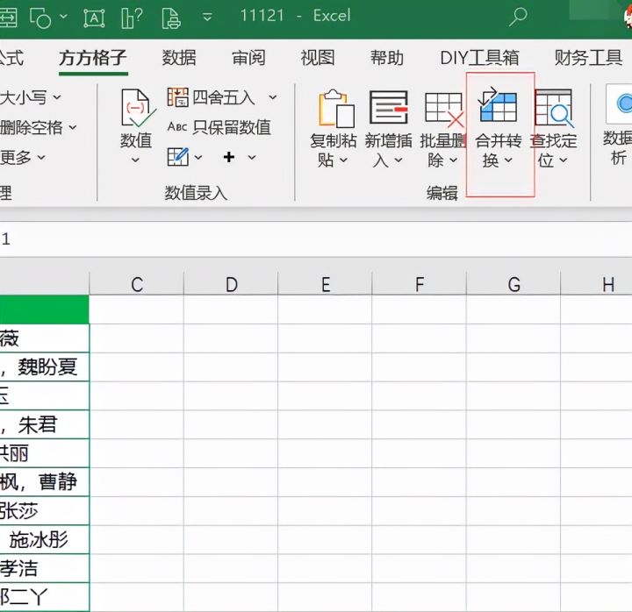The width and height of the screenshot is (632, 612).
Task: Expand the 复制粘贴 dropdown arrow
Action: pyautogui.click(x=343, y=160)
